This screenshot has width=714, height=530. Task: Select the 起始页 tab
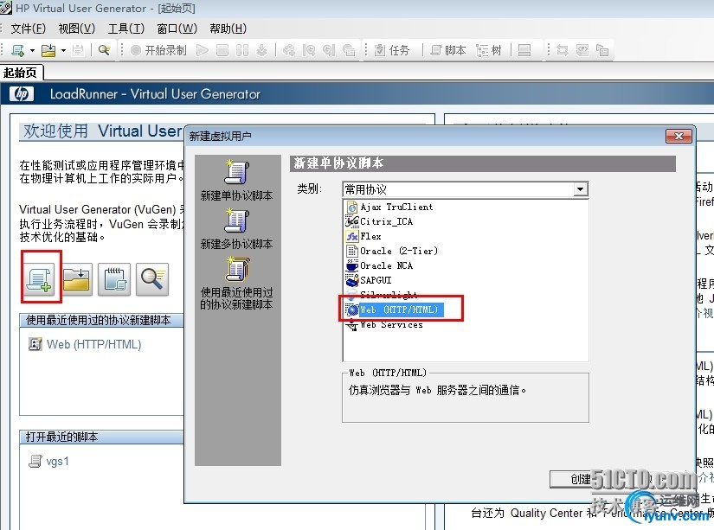(x=21, y=73)
